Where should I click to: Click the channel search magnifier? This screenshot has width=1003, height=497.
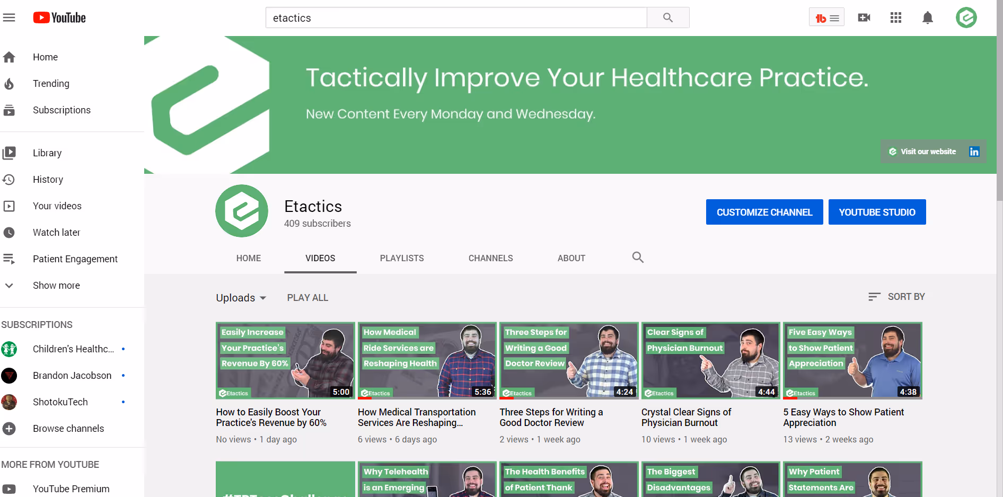[x=638, y=258]
